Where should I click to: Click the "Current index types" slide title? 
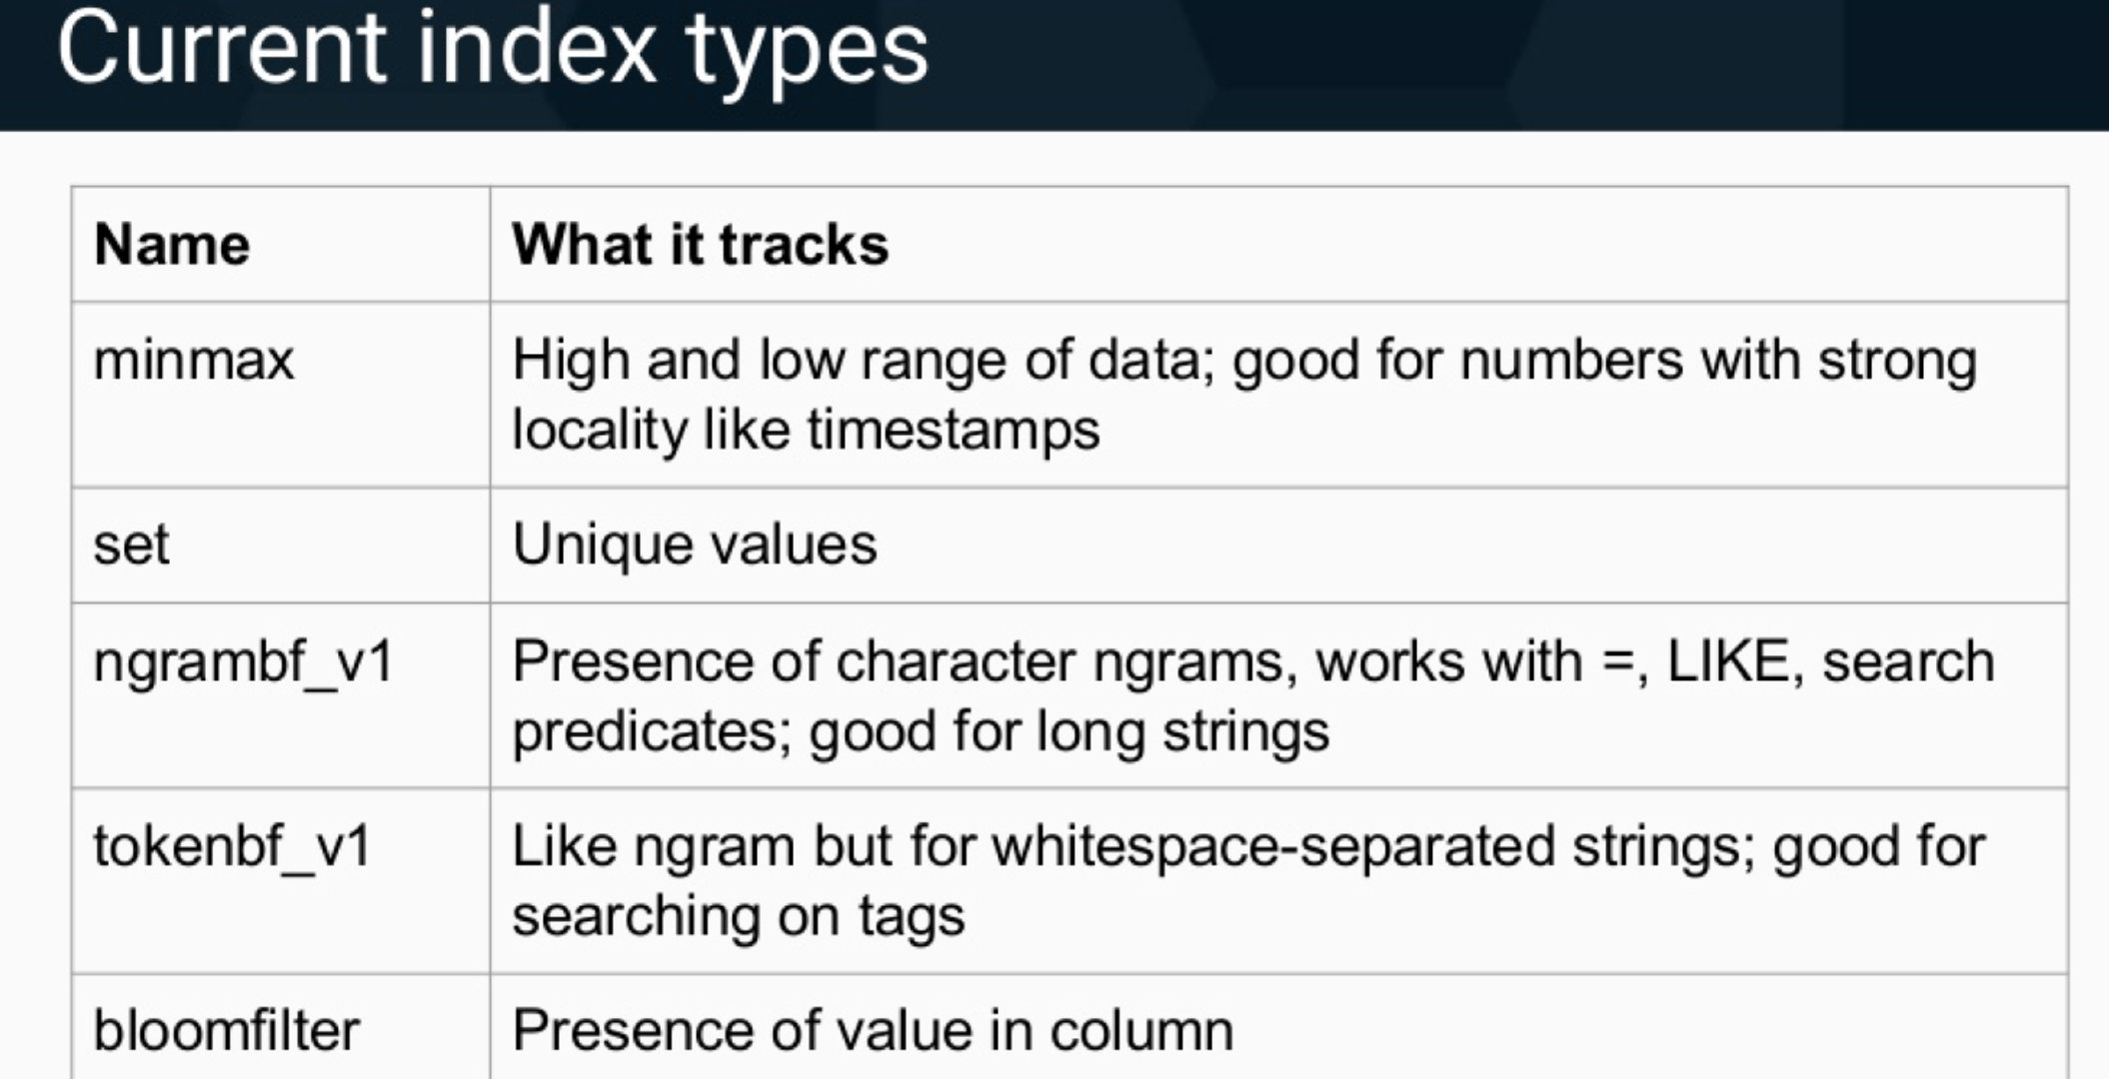point(492,48)
